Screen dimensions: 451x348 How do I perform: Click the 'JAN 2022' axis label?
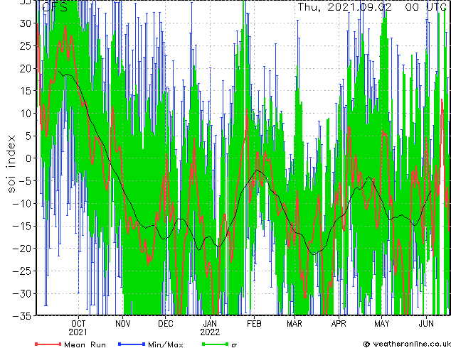pyautogui.click(x=210, y=328)
